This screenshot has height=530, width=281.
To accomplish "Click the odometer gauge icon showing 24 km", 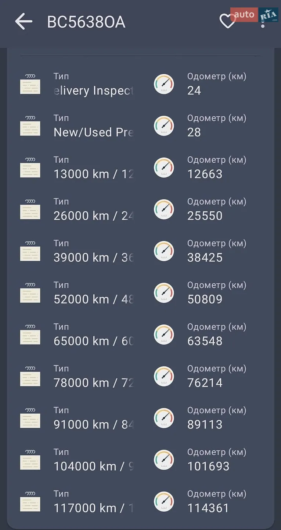I will tap(164, 84).
